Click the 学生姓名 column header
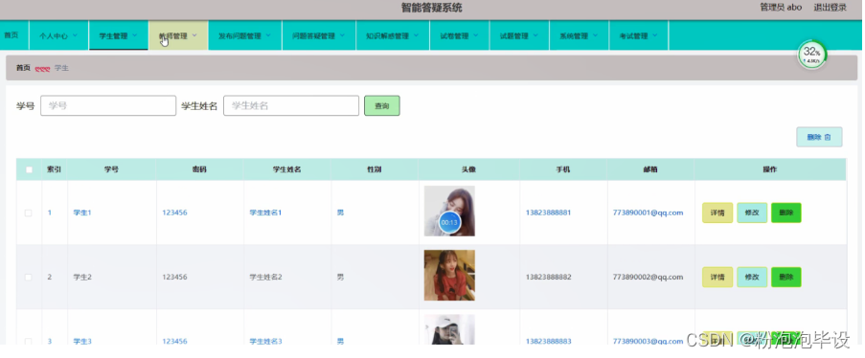This screenshot has height=358, width=865. click(x=286, y=169)
